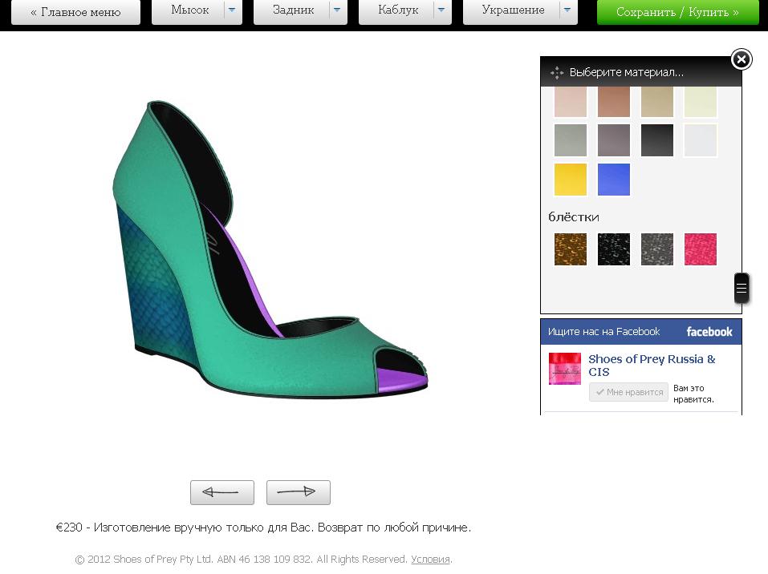Select the gold glitter swatch under блёстки
This screenshot has width=768, height=574.
(570, 249)
